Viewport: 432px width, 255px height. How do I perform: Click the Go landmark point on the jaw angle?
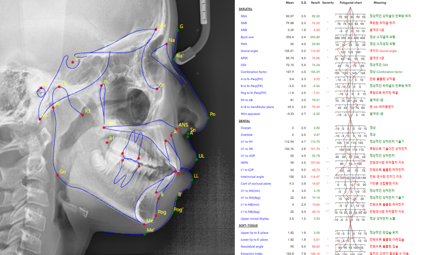tap(58, 175)
